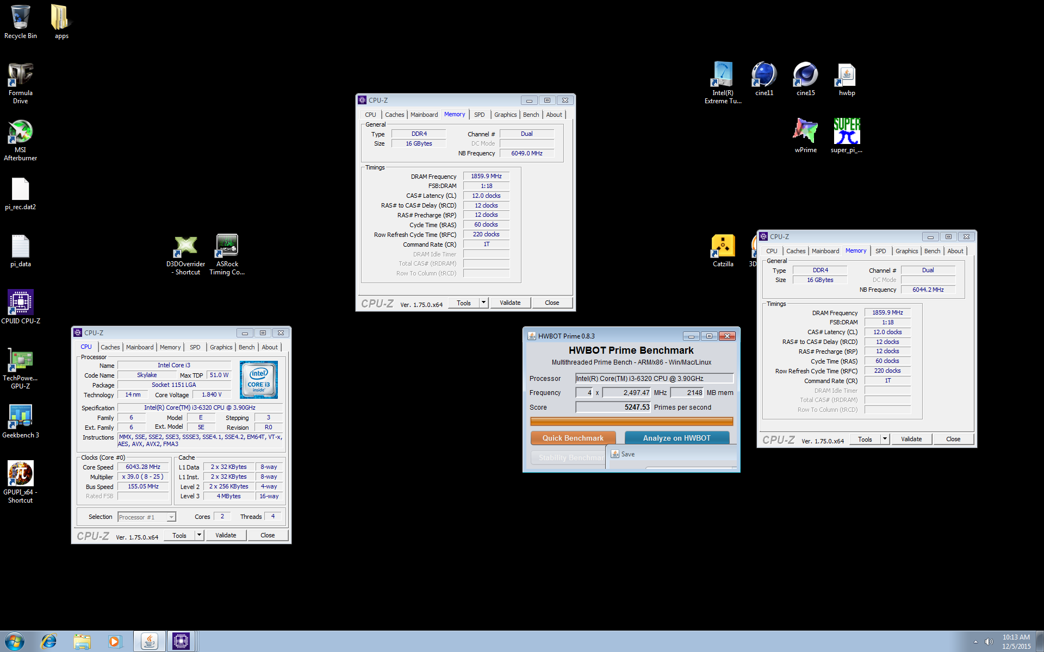Click Close button in right CPU-Z window
The height and width of the screenshot is (652, 1044).
pyautogui.click(x=953, y=439)
